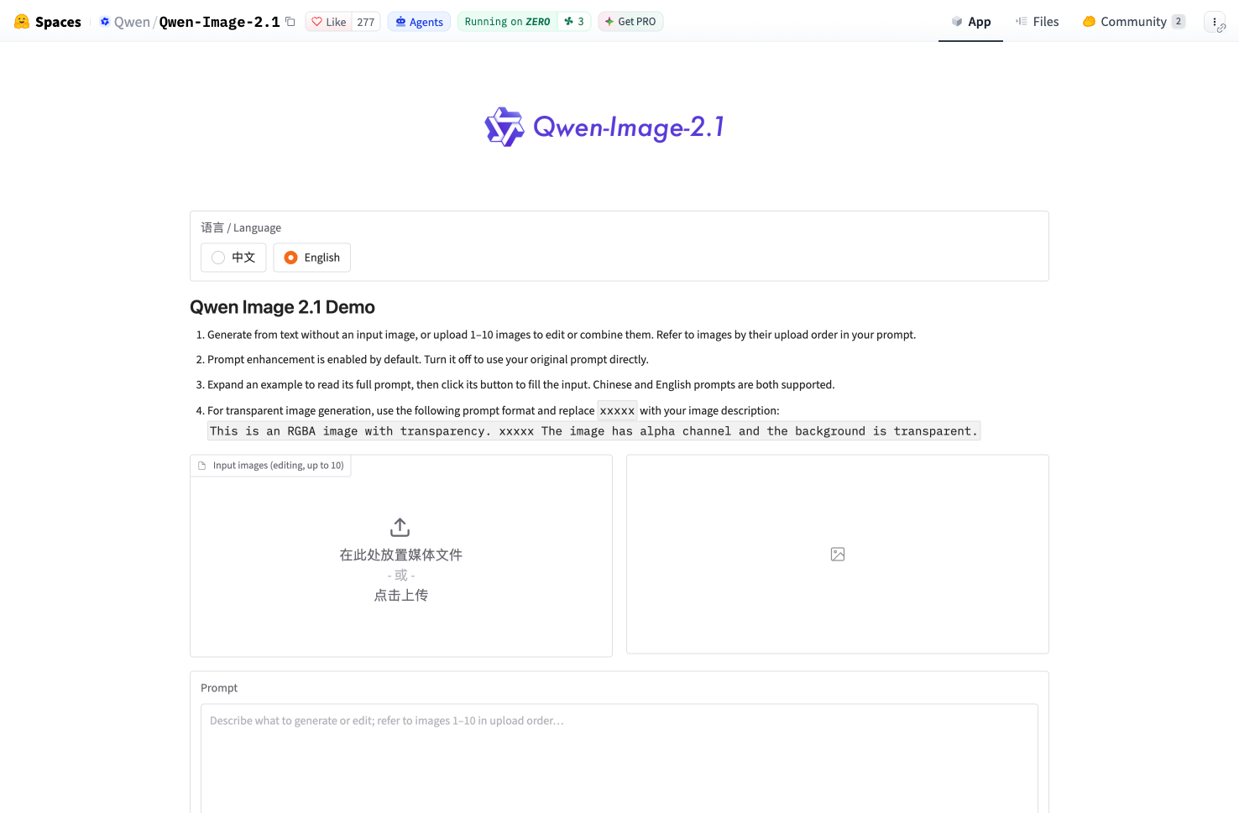Select the English language radio
This screenshot has width=1239, height=813.
[311, 258]
